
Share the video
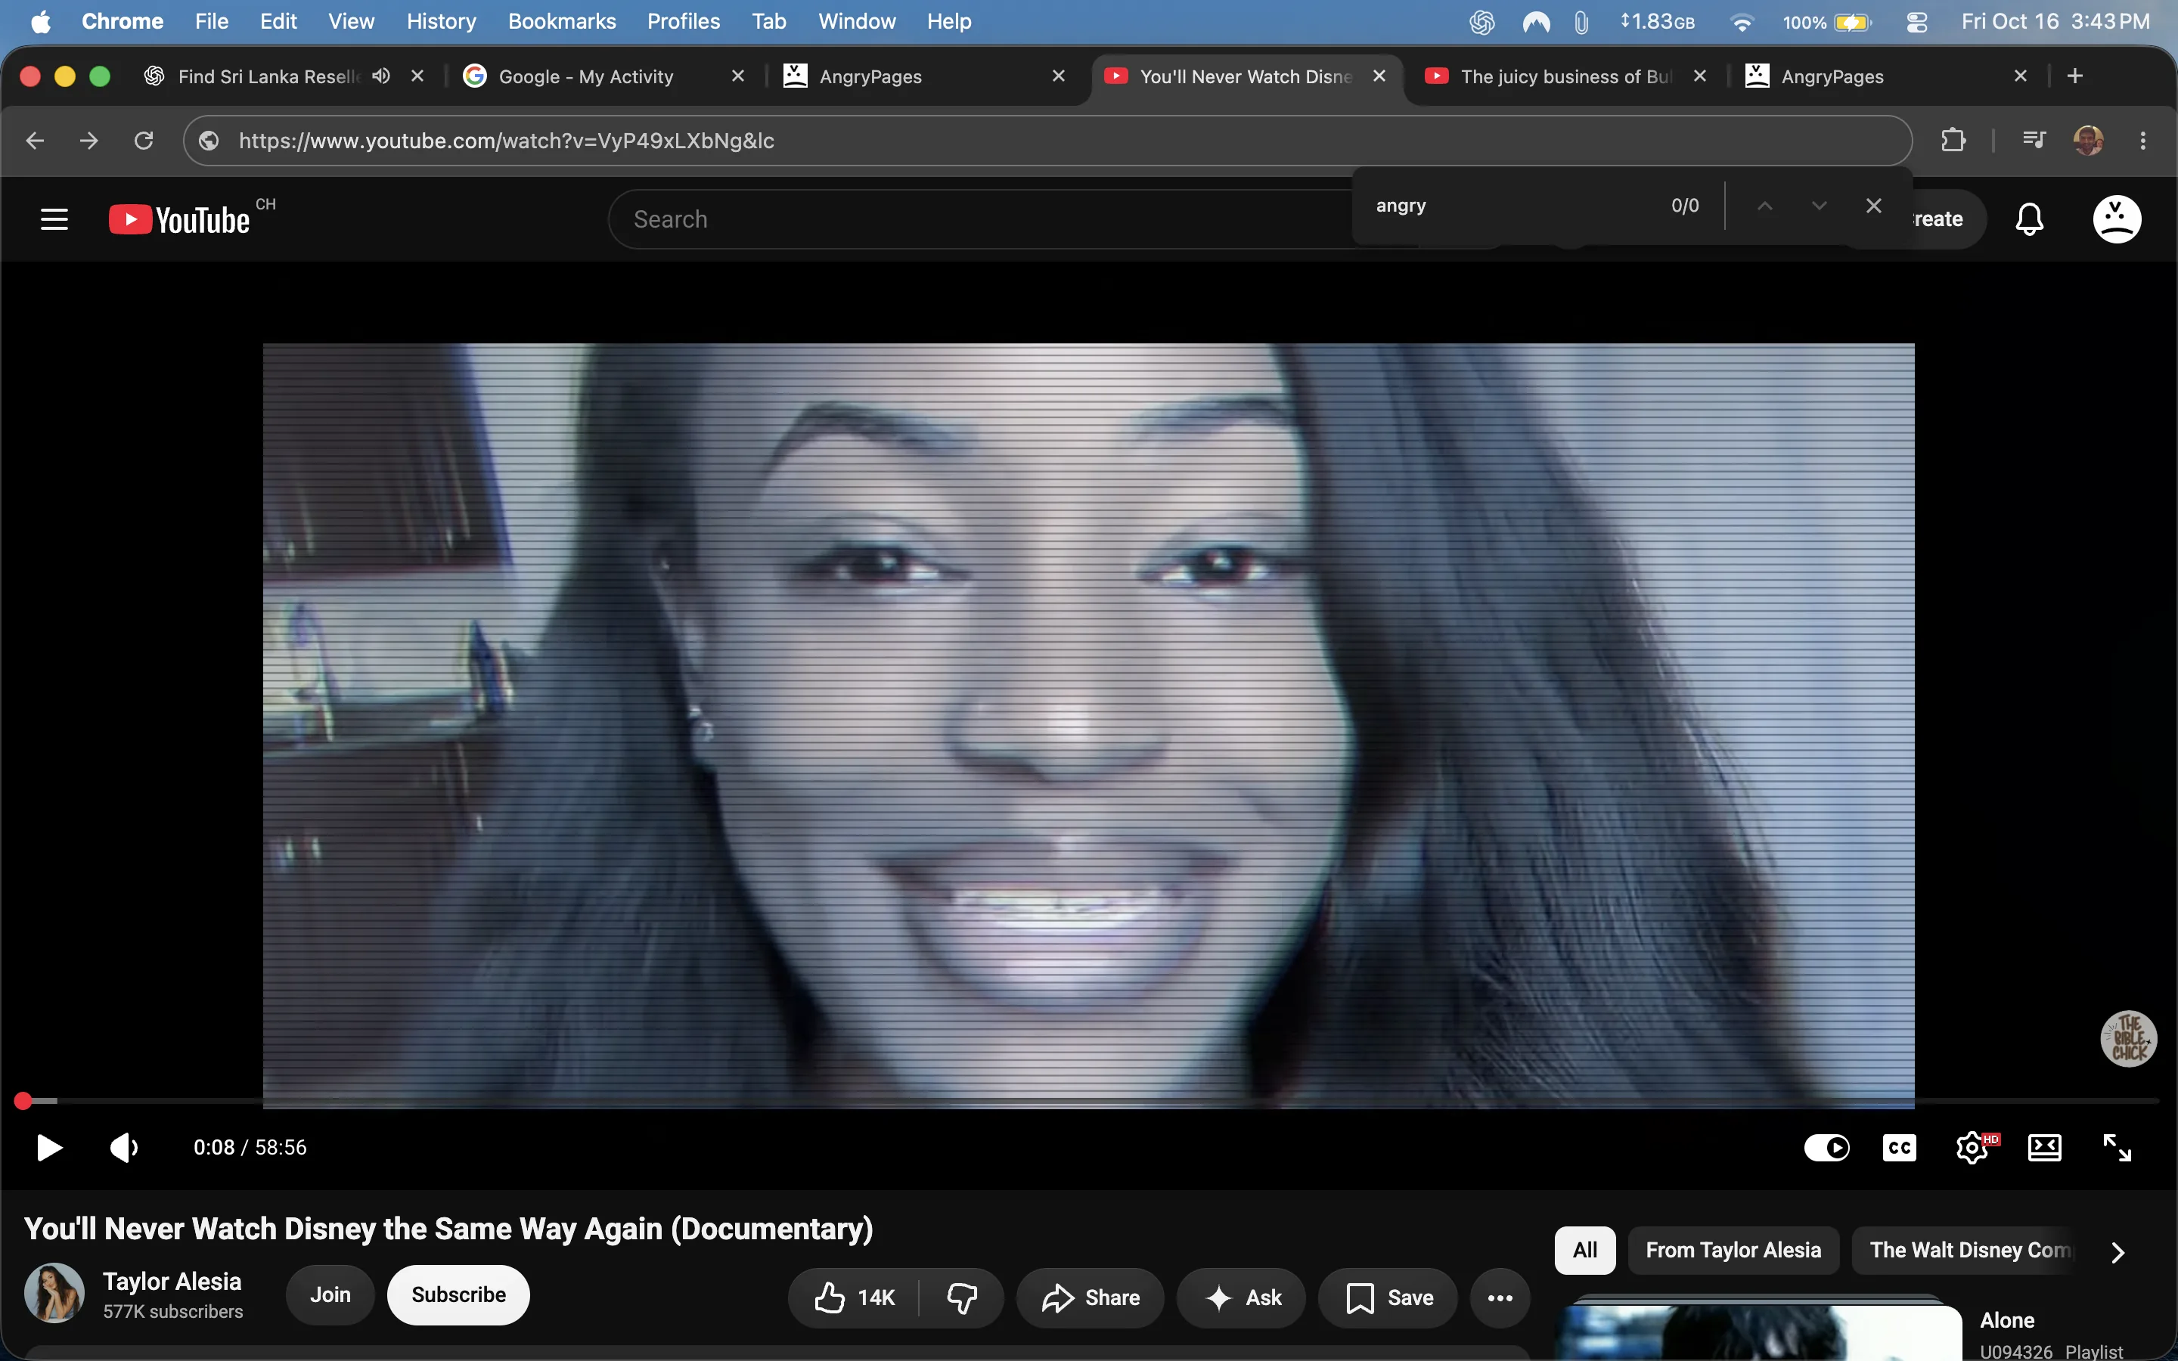point(1090,1298)
